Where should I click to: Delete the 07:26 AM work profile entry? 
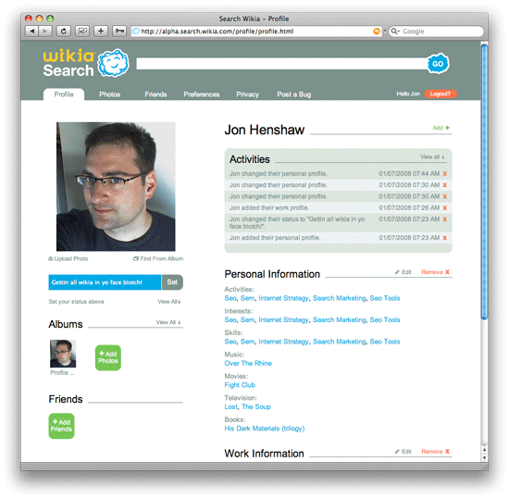(445, 207)
